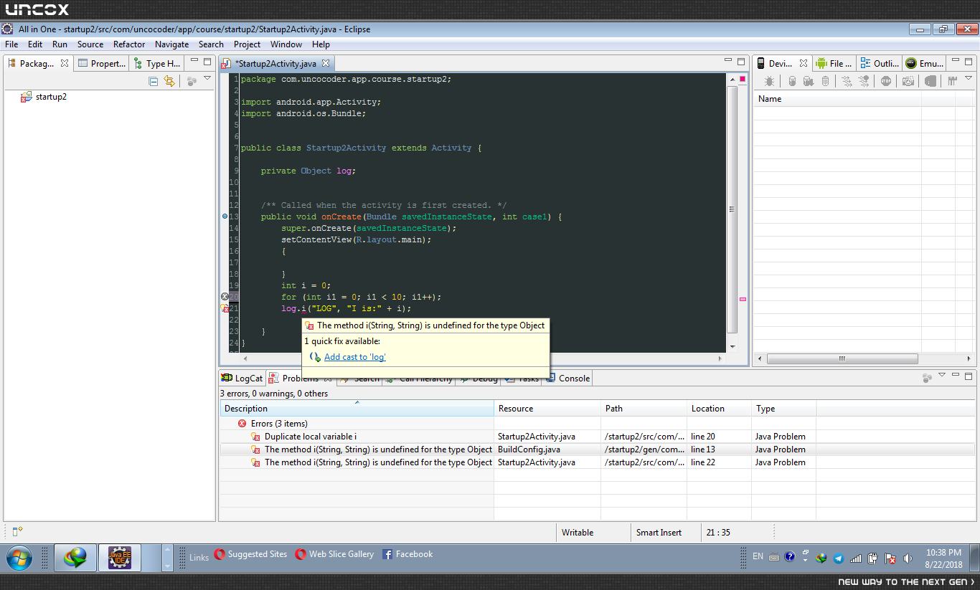Open Problems view menu dropdown triangle

pos(942,375)
